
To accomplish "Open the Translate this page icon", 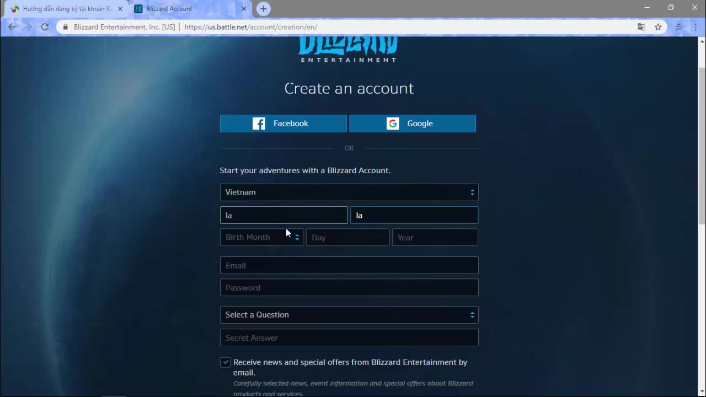I will pyautogui.click(x=641, y=27).
